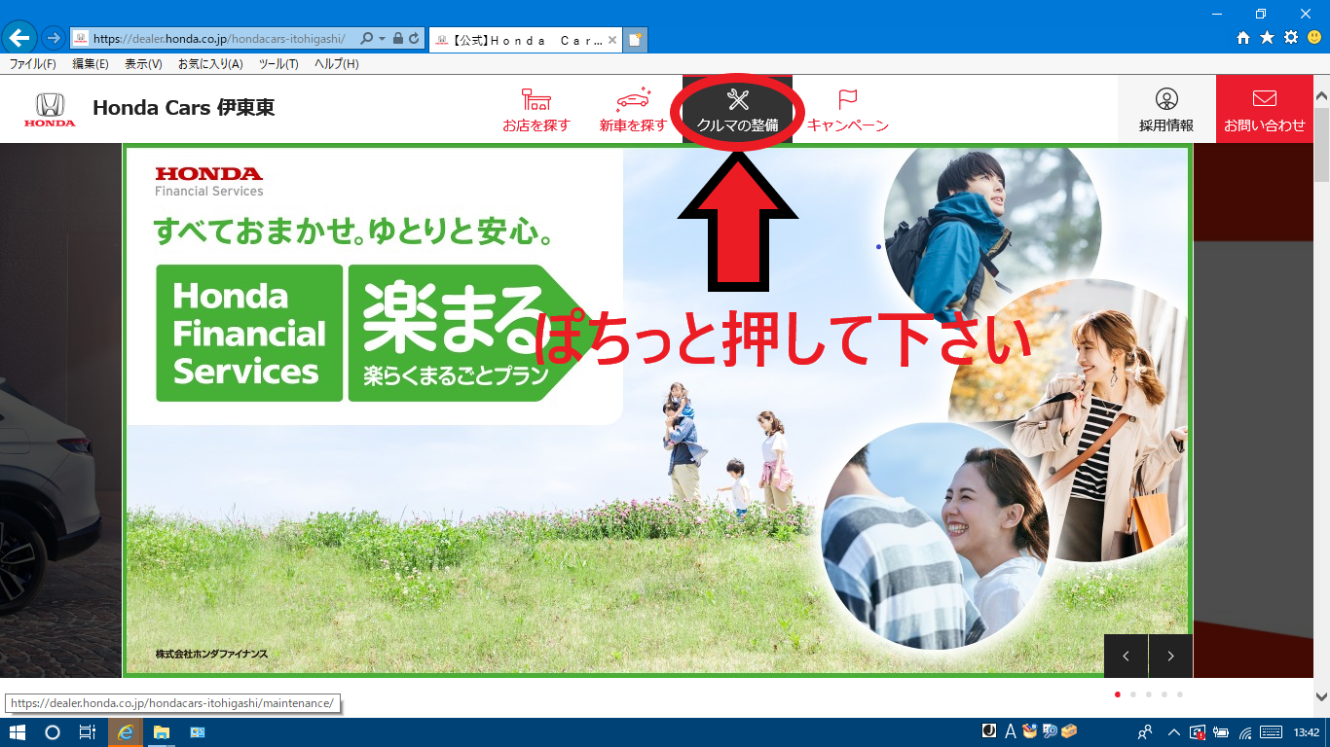
Task: Go back with the browser back arrow
Action: [19, 38]
